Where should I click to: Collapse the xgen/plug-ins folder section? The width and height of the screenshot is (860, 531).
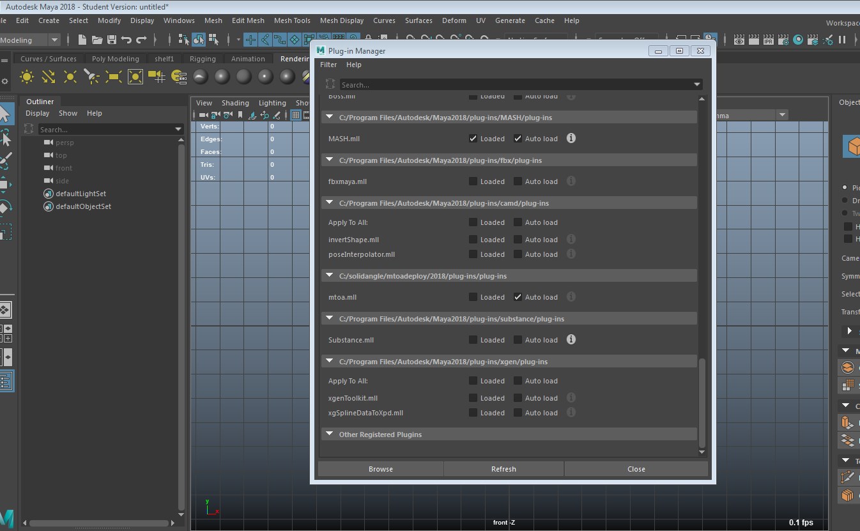330,361
